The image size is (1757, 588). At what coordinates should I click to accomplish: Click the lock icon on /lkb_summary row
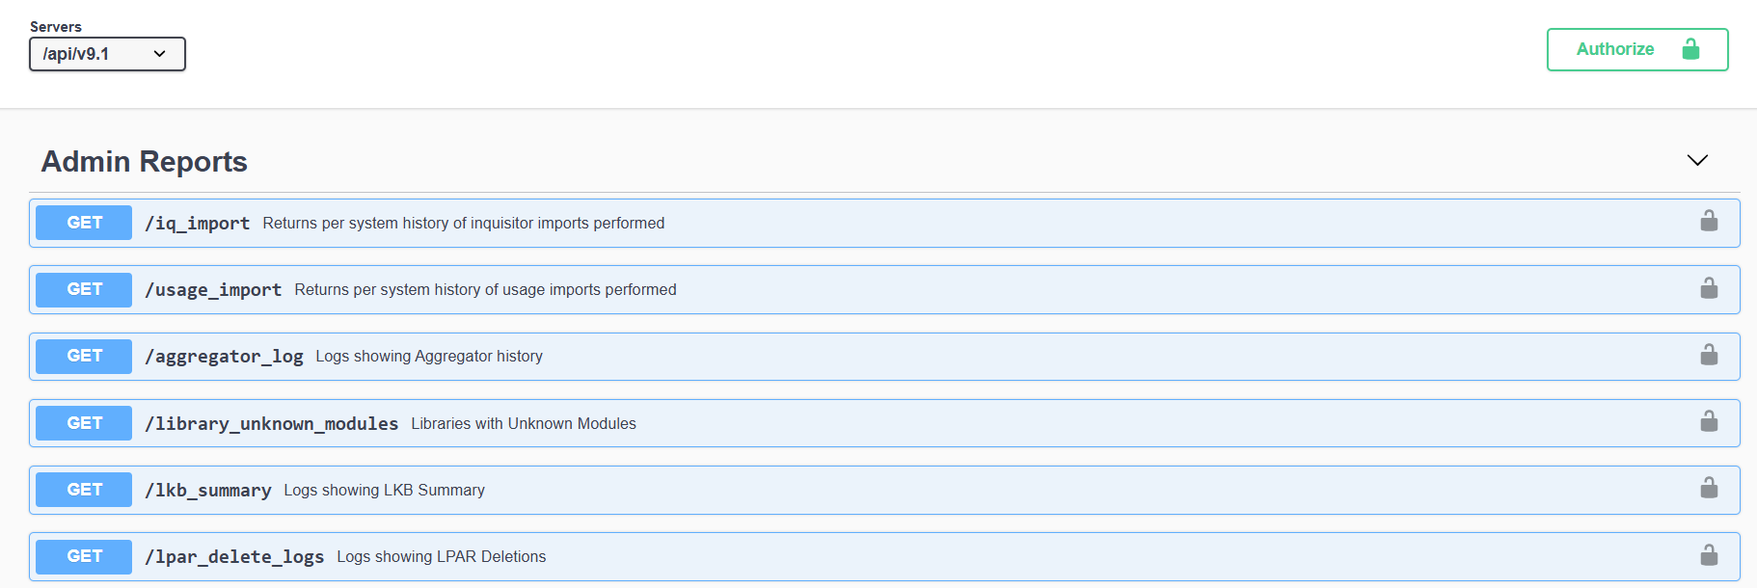tap(1709, 488)
